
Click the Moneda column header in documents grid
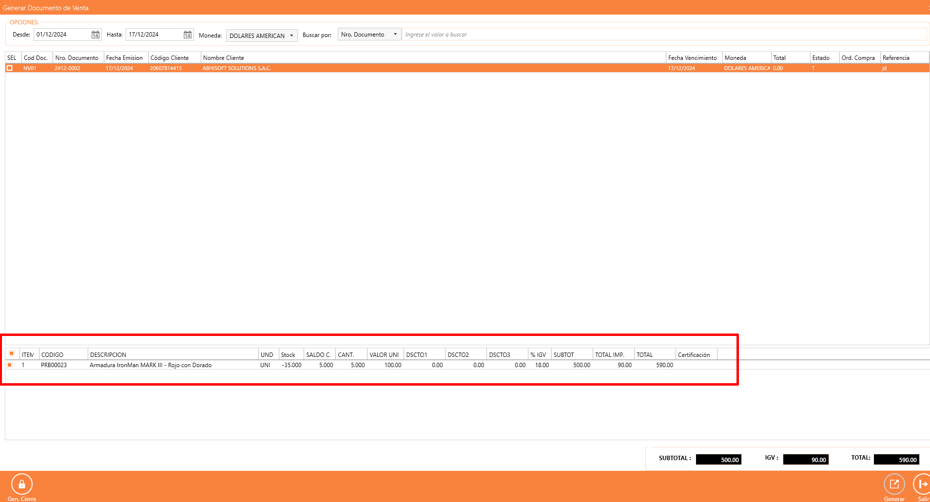[747, 57]
